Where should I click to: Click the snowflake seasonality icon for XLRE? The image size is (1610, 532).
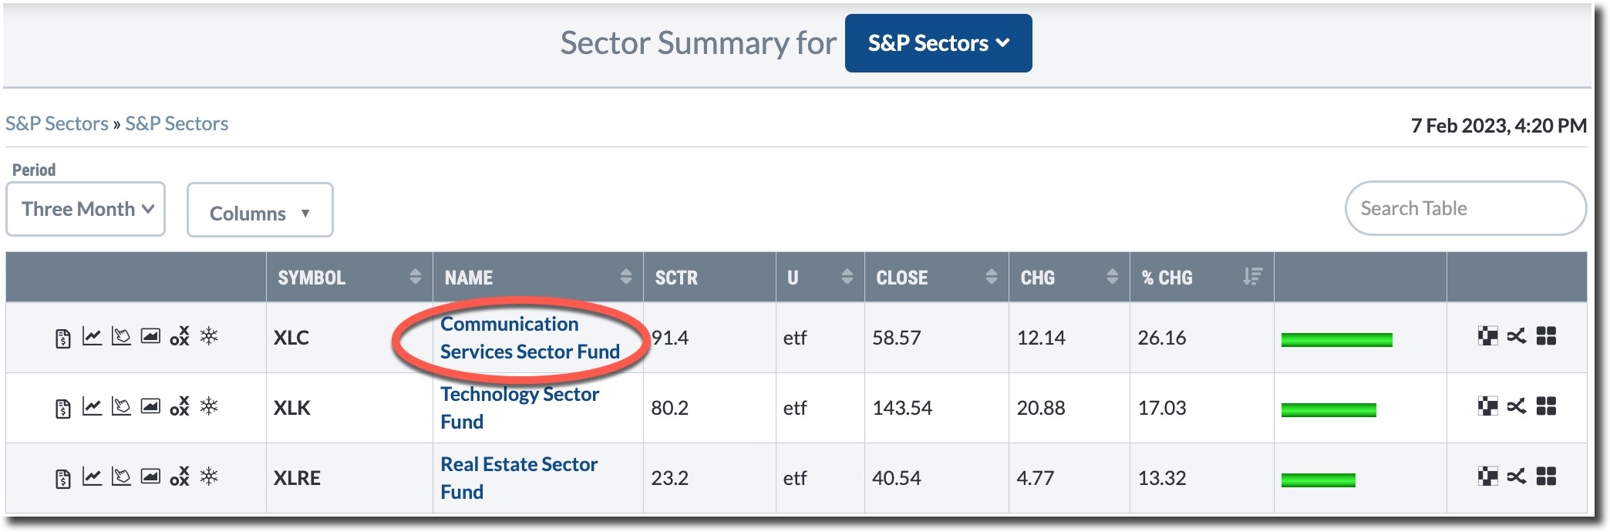pos(209,476)
